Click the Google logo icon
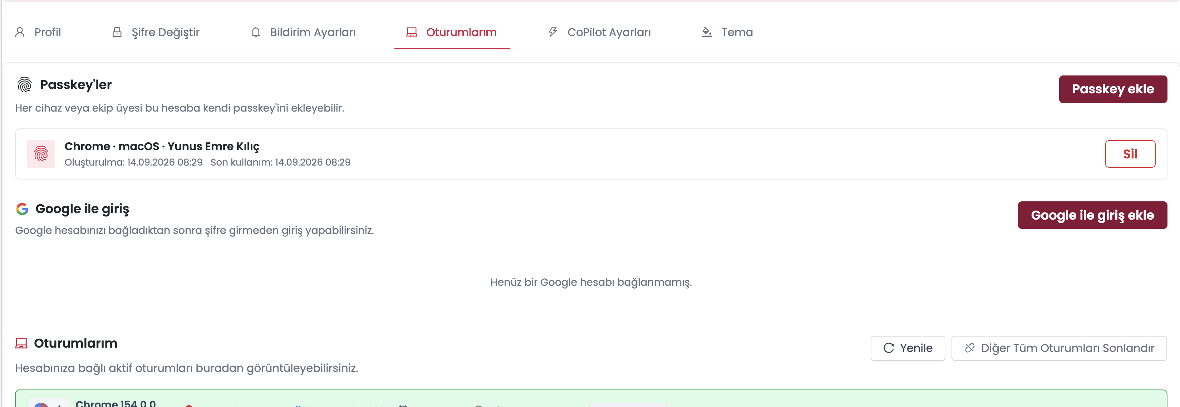This screenshot has width=1180, height=407. coord(22,209)
